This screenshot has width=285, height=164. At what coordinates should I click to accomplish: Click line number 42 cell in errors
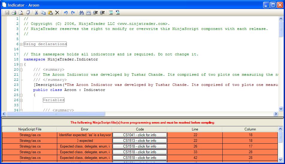tap(195, 158)
